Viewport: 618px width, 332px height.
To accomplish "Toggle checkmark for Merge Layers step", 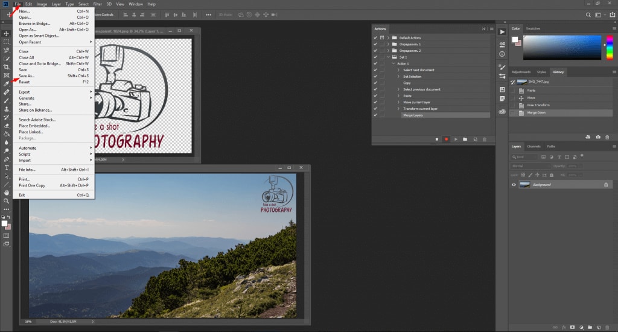I will tap(375, 115).
